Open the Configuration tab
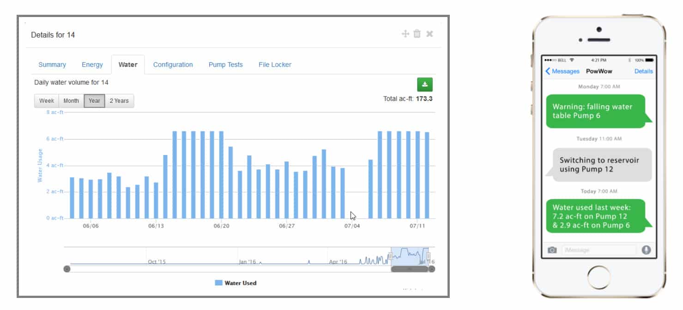Screen dimensions: 683x310 click(x=173, y=65)
